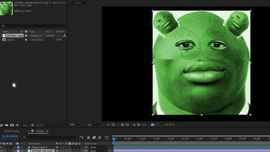The image size is (270, 152).
Task: Open the Project search filter dropdown
Action: (3, 26)
